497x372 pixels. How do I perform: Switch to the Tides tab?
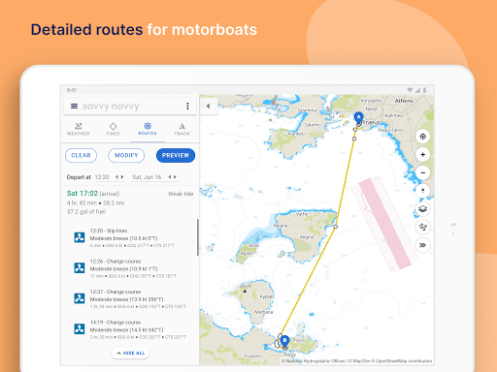click(113, 129)
